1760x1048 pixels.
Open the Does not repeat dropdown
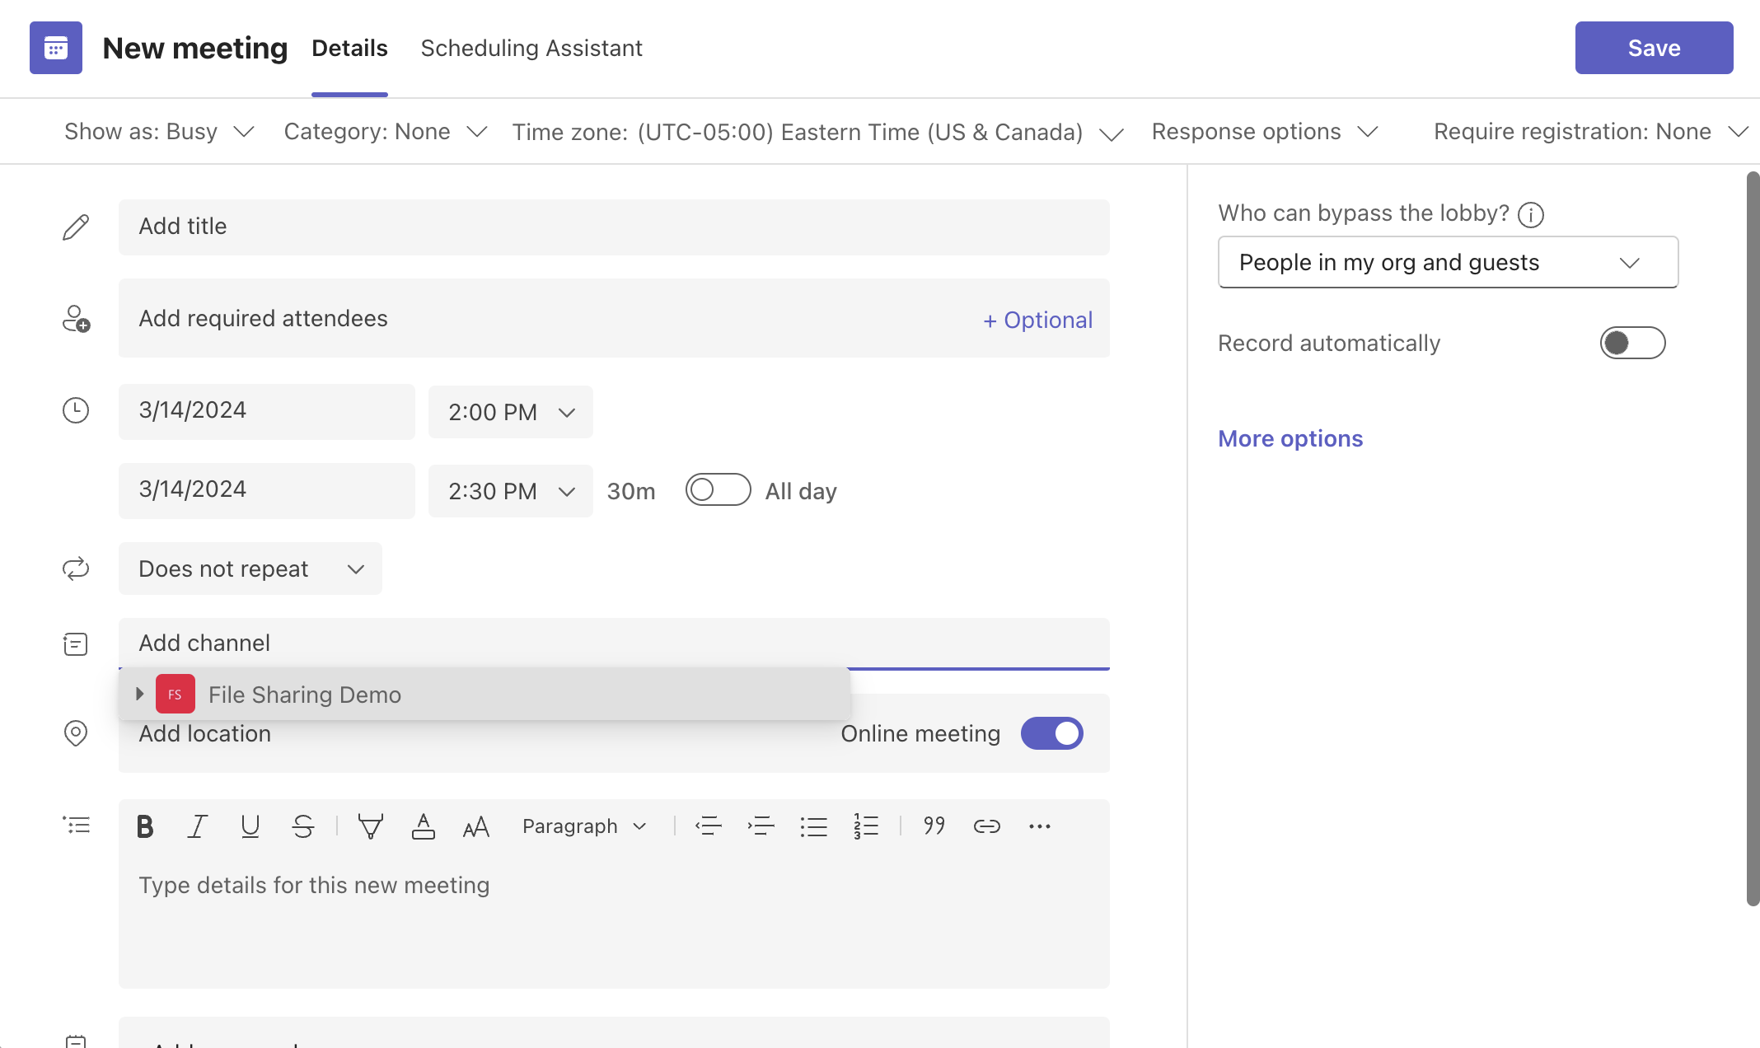[250, 568]
